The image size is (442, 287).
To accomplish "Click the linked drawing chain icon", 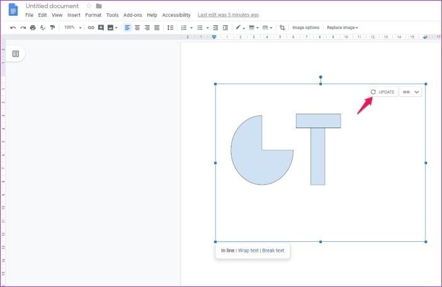I will [x=406, y=92].
